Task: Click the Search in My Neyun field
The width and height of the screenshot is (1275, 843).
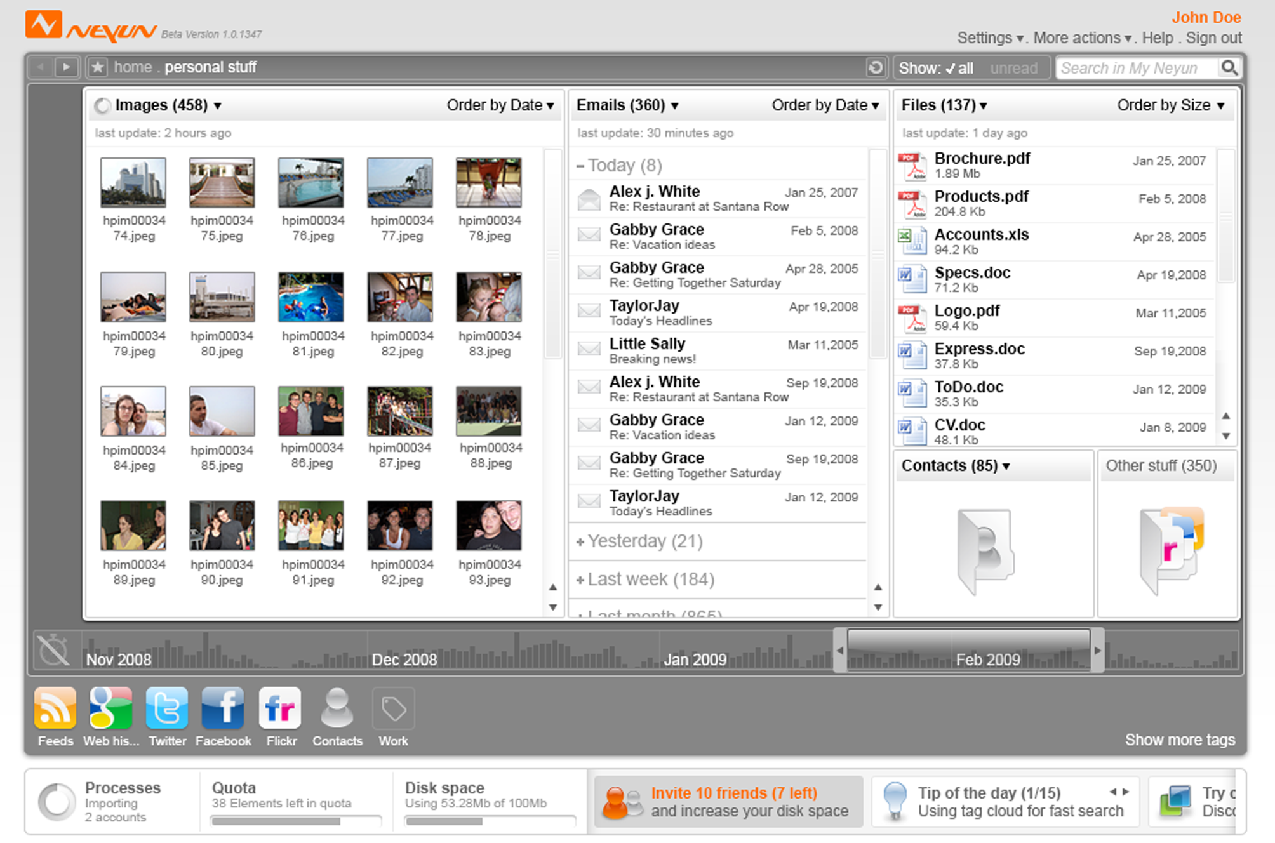Action: pos(1138,68)
